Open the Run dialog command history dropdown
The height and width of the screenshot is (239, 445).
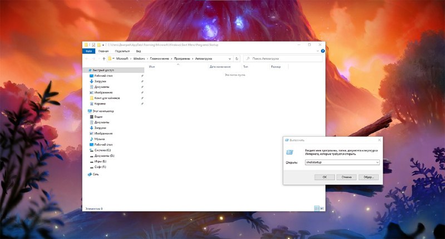378,162
